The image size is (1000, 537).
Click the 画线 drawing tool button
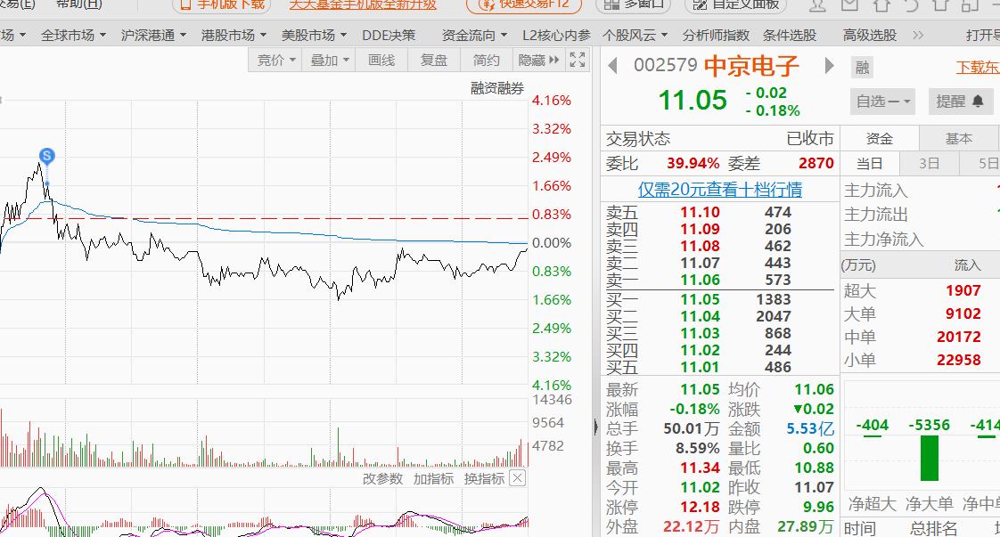coord(381,61)
